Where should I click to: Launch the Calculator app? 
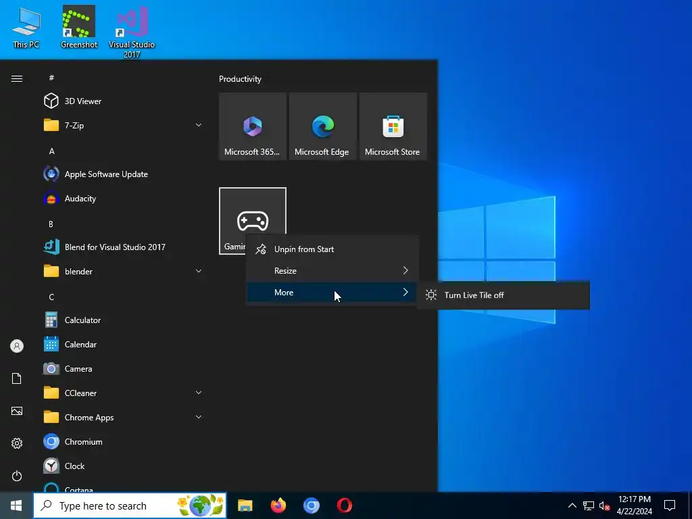(124, 320)
